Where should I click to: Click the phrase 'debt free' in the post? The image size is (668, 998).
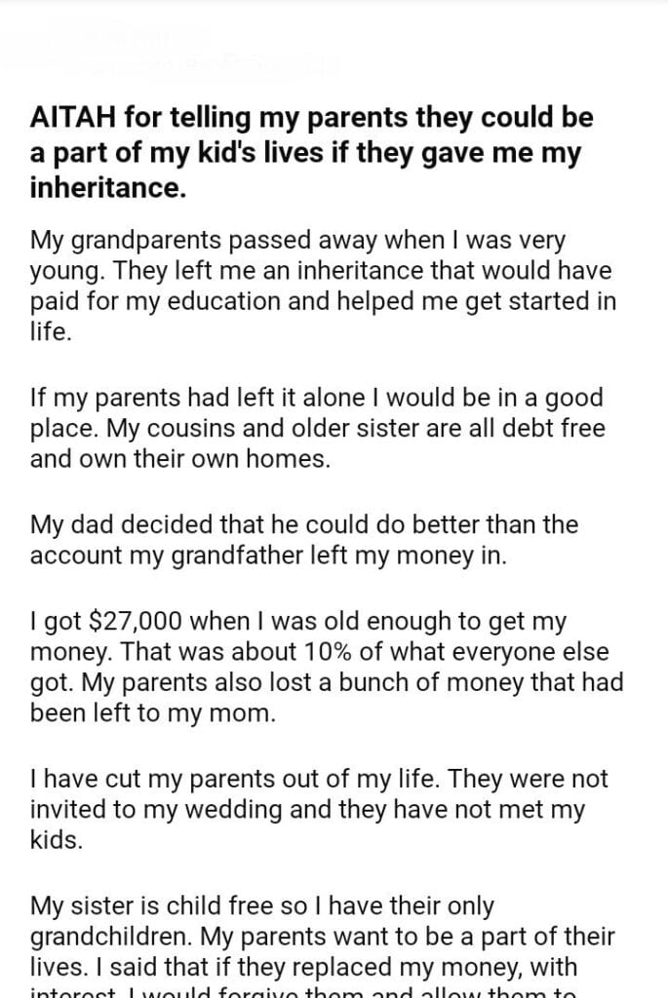tap(557, 428)
